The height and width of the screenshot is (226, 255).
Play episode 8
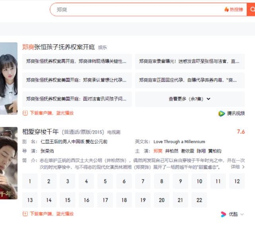coord(162,181)
